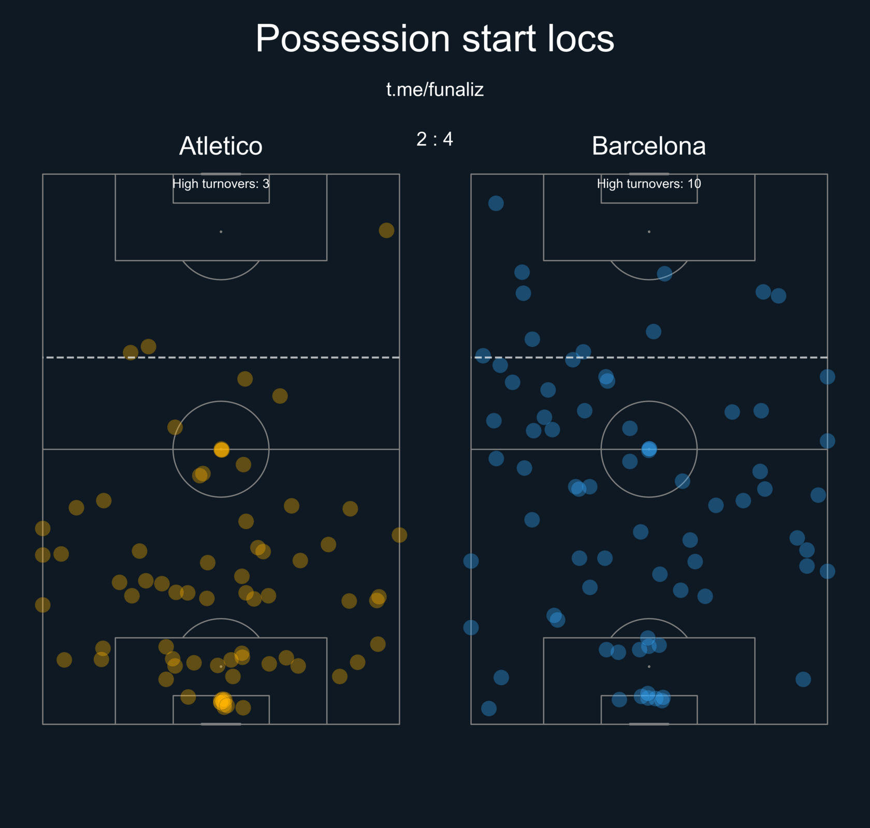This screenshot has height=828, width=870.
Task: Click the t.me/funaliz link text
Action: pyautogui.click(x=435, y=90)
